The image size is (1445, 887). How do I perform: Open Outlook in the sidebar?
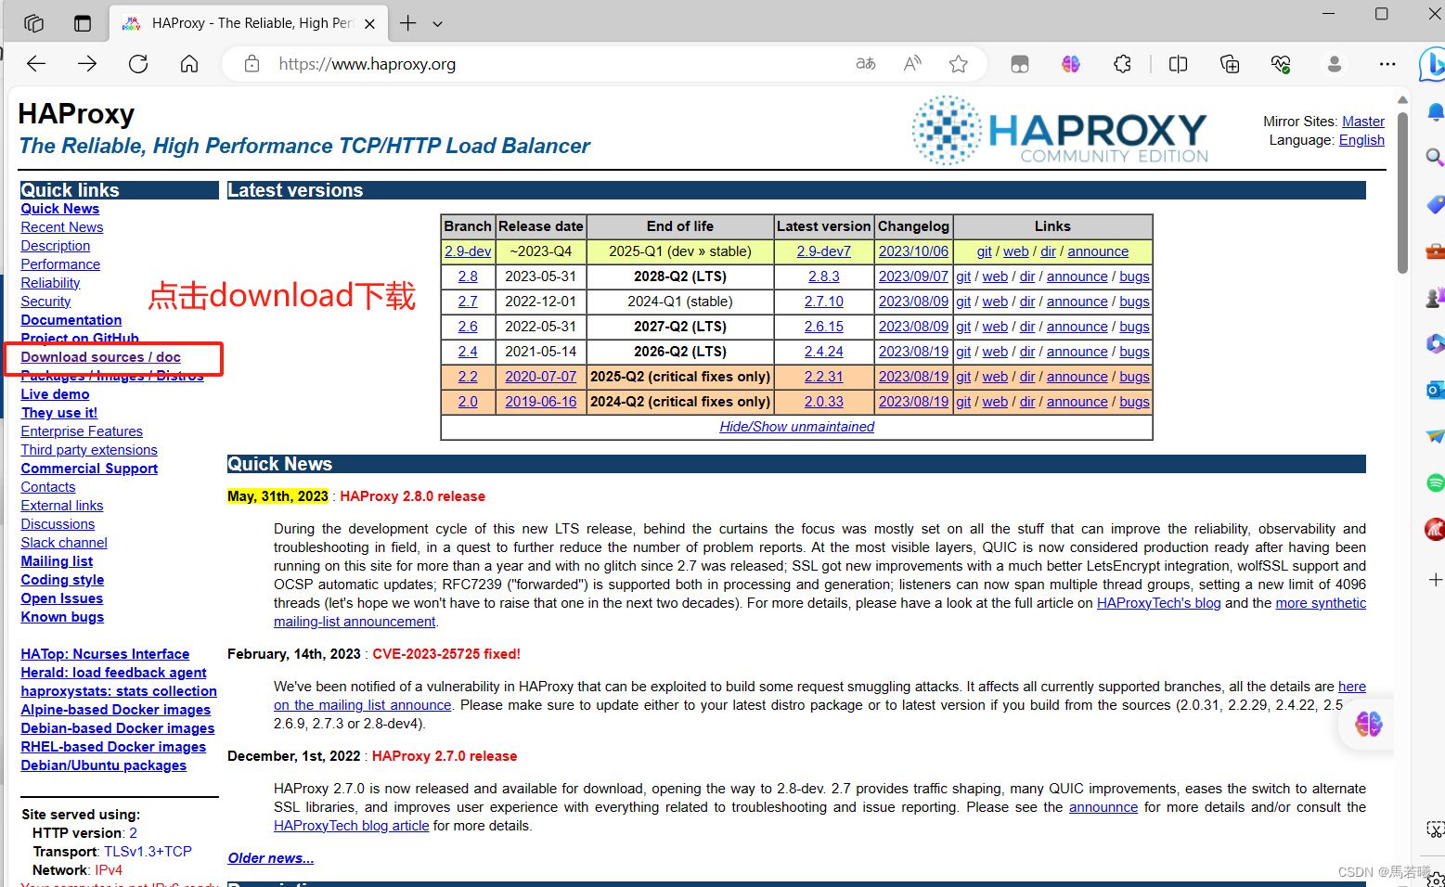[1435, 390]
